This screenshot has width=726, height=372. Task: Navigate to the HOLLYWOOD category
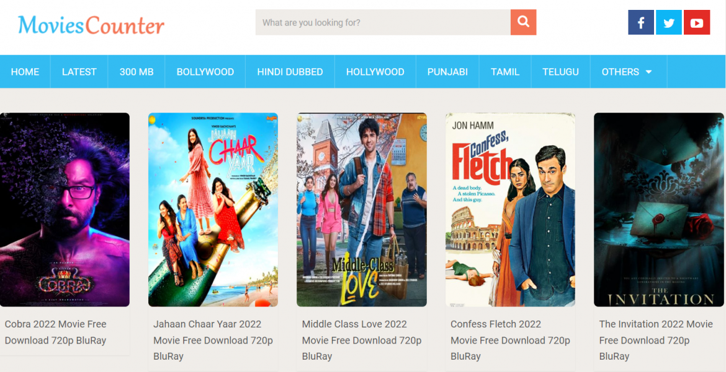pos(375,72)
